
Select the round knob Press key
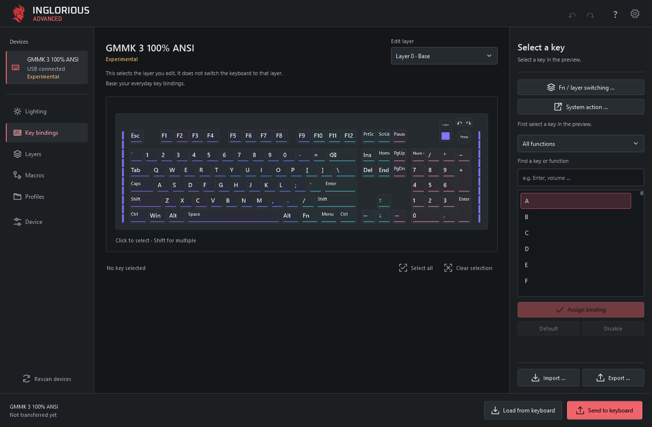(x=464, y=137)
